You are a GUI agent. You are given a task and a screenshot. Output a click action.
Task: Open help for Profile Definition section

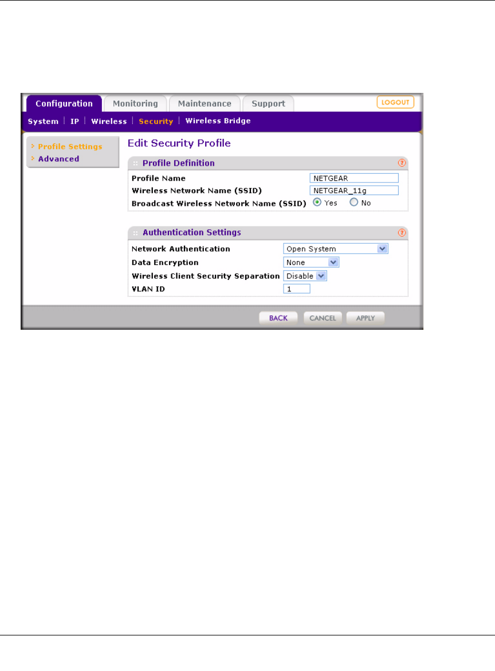click(402, 163)
